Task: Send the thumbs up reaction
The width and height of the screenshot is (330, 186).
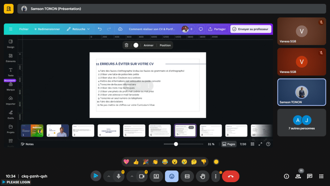Action: pyautogui.click(x=136, y=162)
